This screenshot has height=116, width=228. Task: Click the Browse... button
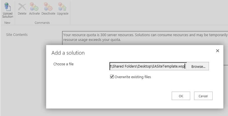[x=198, y=66]
